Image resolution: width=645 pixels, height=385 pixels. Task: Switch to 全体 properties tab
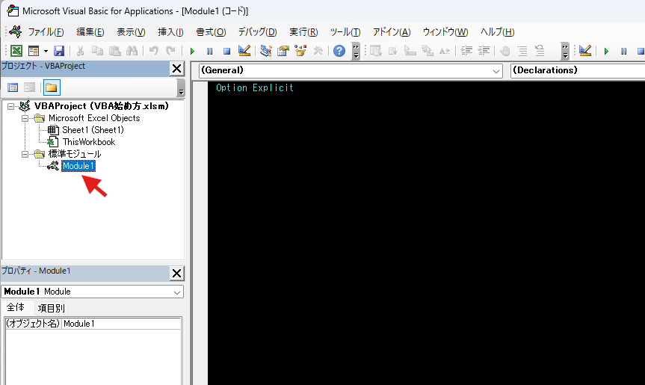tap(16, 308)
